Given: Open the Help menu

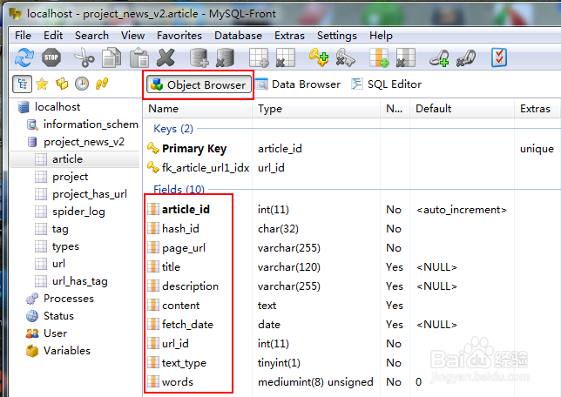Looking at the screenshot, I should (381, 36).
